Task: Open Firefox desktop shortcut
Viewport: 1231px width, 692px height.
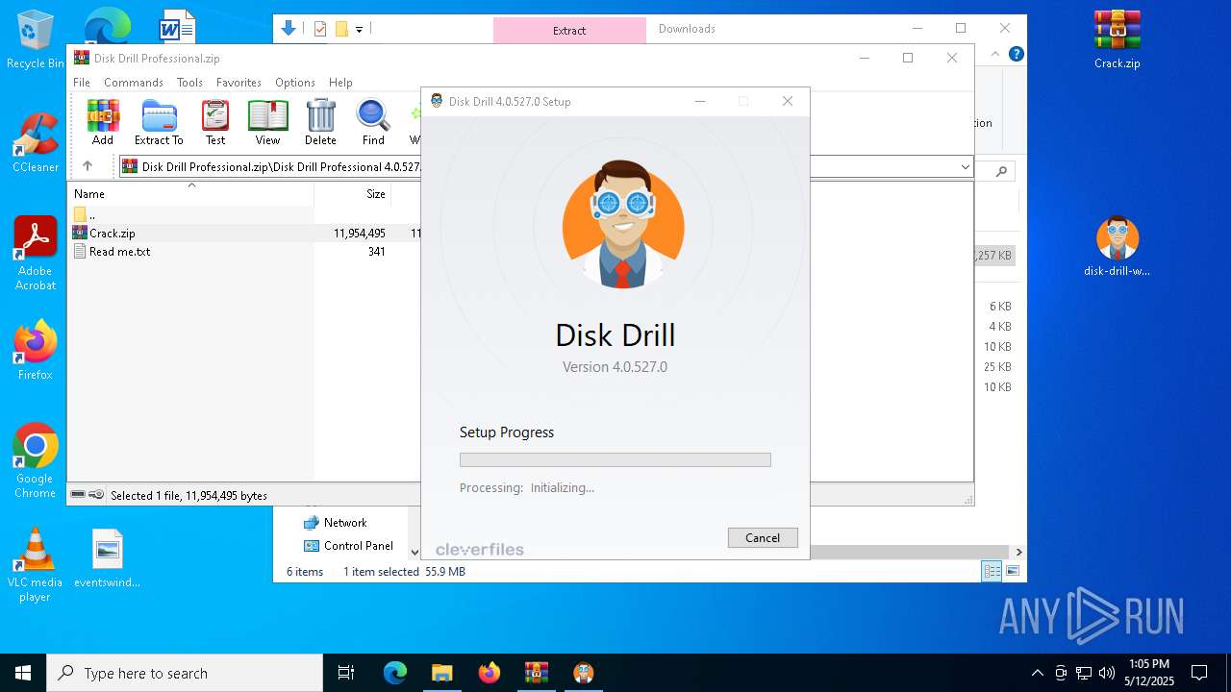Action: click(x=35, y=351)
